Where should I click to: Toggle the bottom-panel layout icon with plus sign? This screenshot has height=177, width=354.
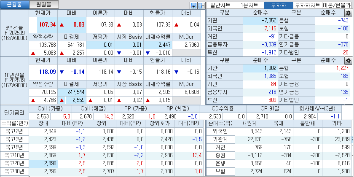point(193,5)
